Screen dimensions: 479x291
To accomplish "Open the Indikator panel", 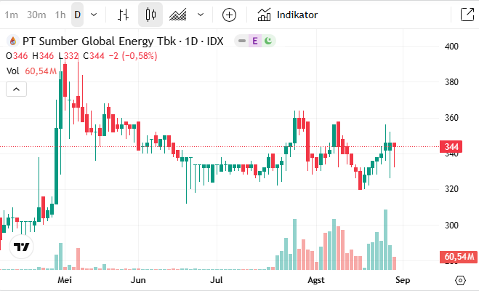I will coord(288,15).
